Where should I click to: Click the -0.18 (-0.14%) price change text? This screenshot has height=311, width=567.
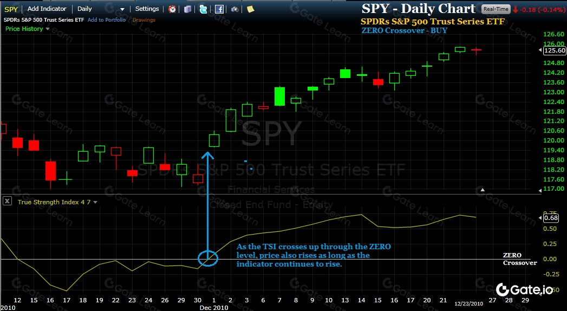pyautogui.click(x=542, y=10)
